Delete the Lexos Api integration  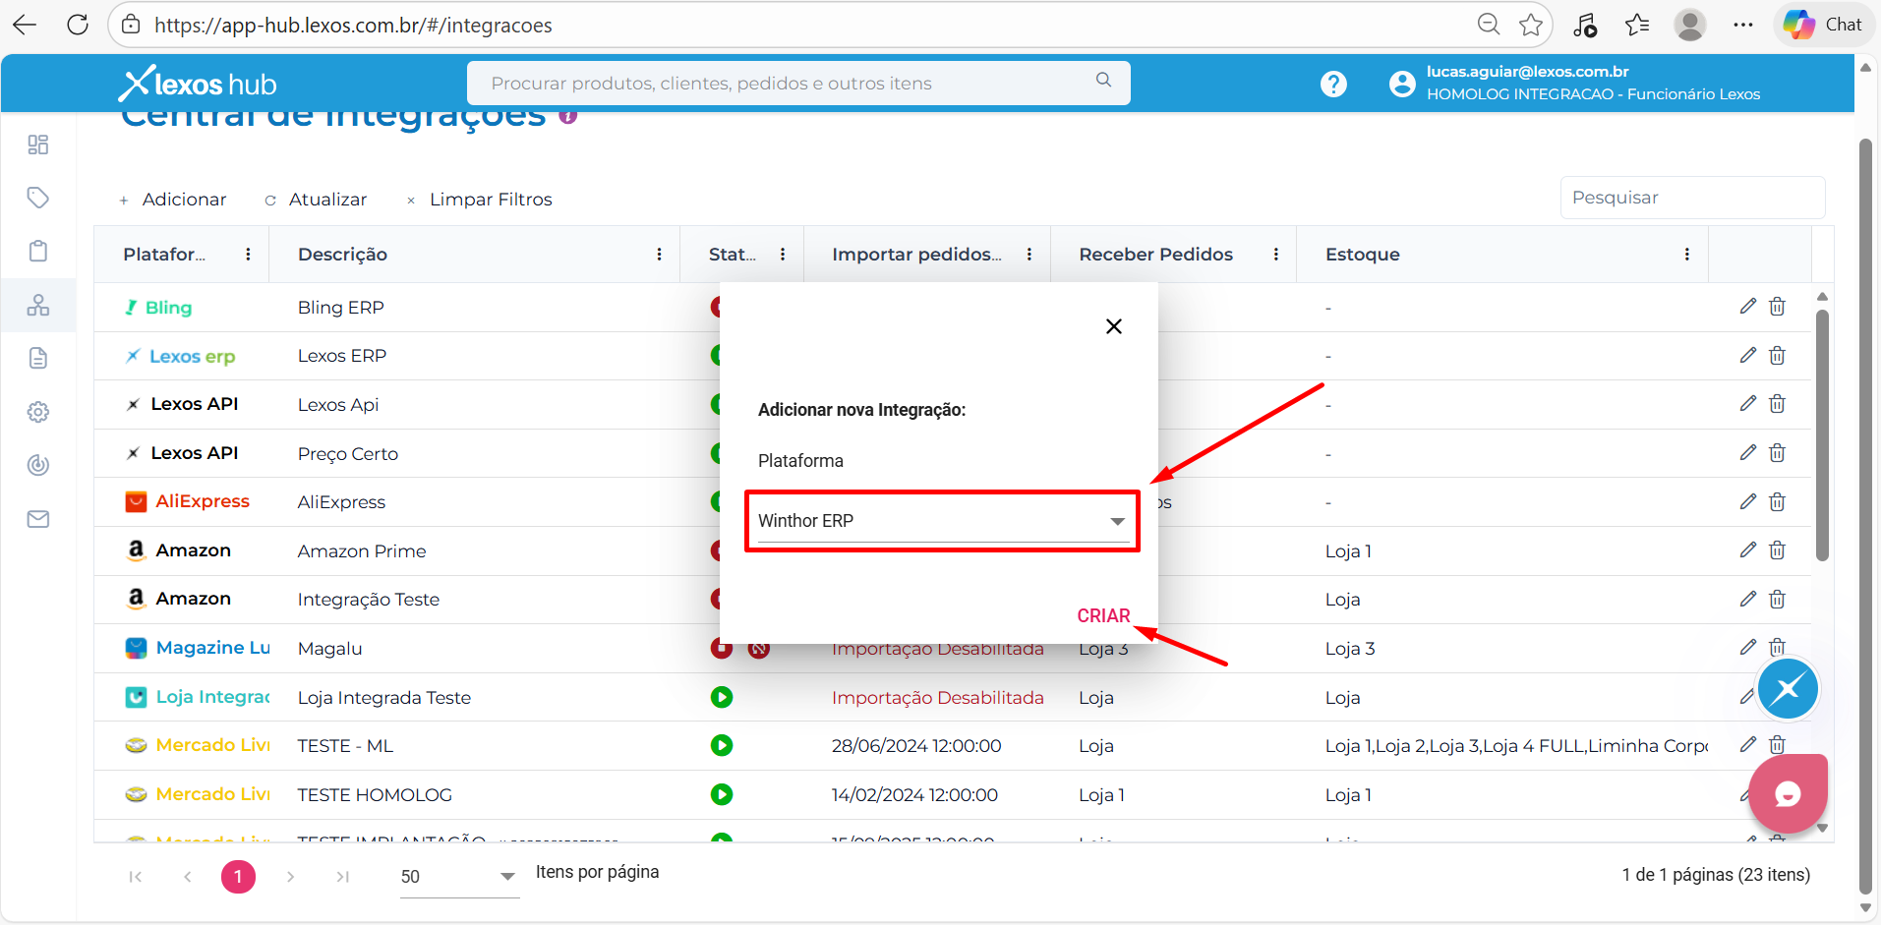[x=1777, y=404]
